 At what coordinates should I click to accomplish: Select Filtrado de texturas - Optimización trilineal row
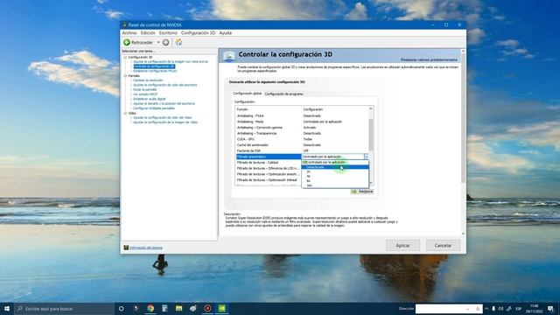(x=269, y=180)
